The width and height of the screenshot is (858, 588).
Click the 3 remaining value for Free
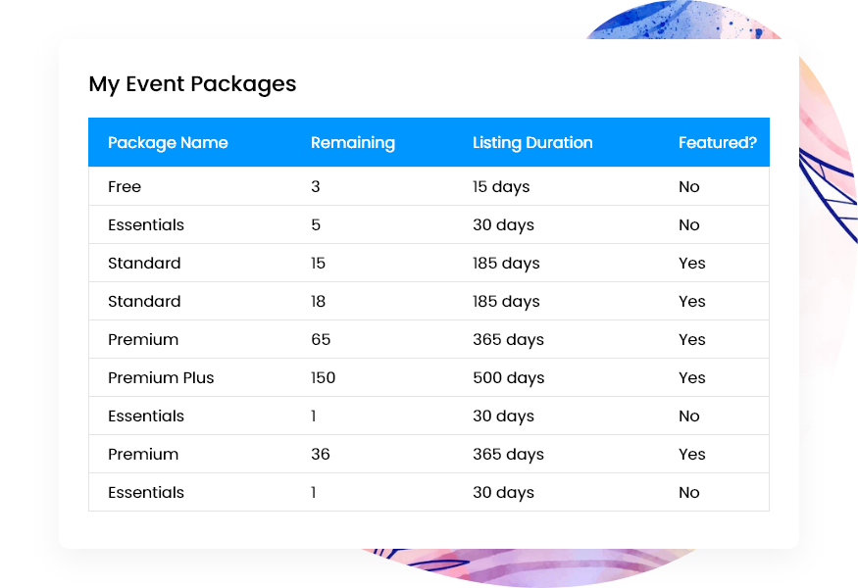pos(316,186)
